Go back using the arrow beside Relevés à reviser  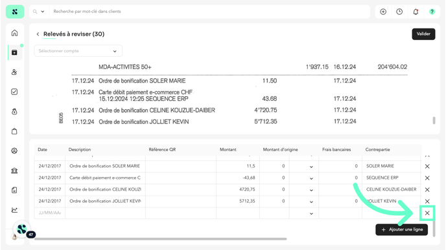(38, 34)
